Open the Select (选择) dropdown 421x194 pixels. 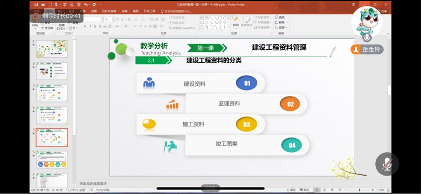click(x=281, y=27)
